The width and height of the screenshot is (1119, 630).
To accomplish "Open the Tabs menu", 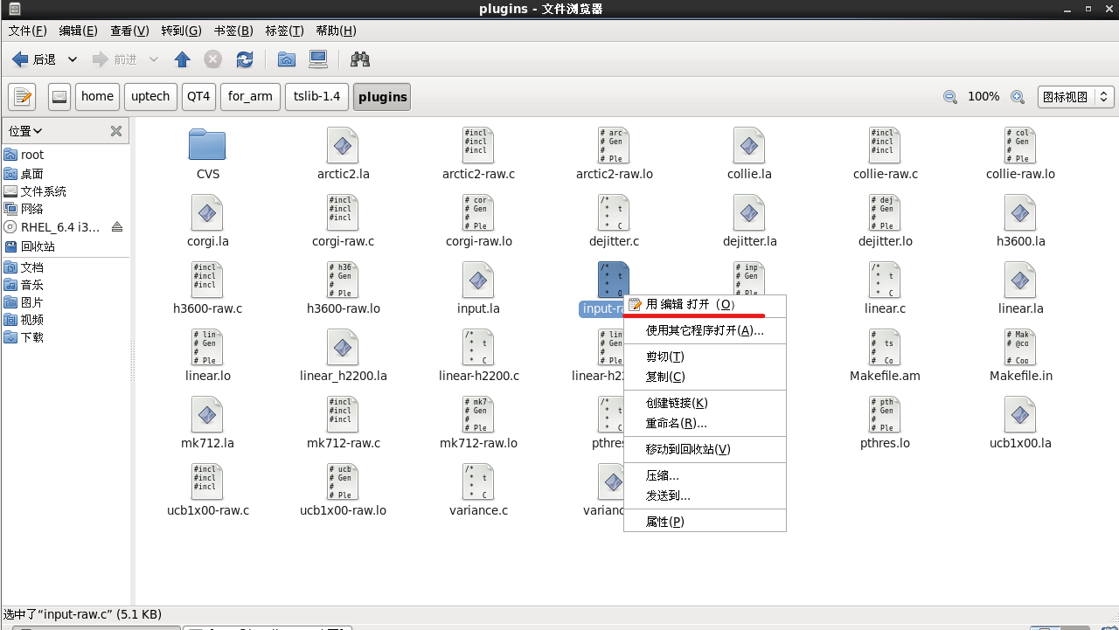I will [x=284, y=31].
